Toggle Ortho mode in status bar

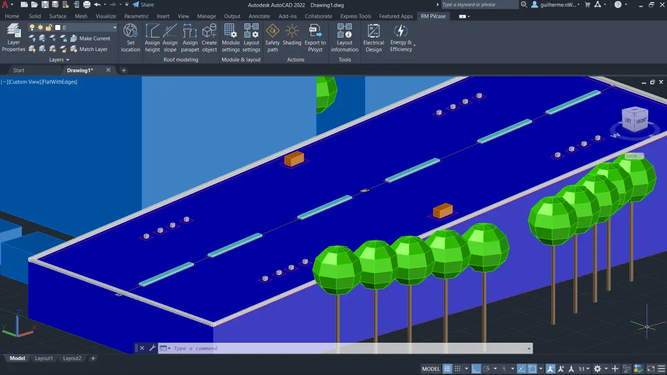(x=476, y=369)
